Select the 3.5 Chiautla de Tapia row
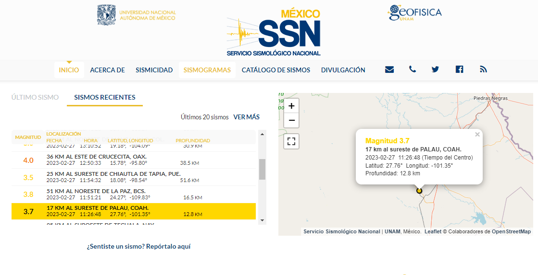The width and height of the screenshot is (538, 275). 134,177
